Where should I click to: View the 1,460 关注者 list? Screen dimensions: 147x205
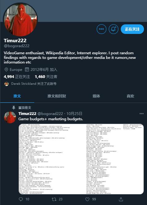46,77
